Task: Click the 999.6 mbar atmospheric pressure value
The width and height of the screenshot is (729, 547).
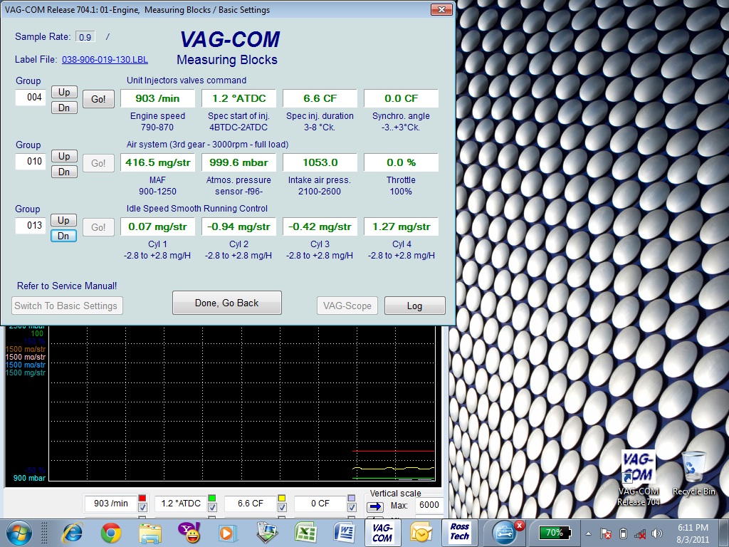Action: (x=238, y=163)
